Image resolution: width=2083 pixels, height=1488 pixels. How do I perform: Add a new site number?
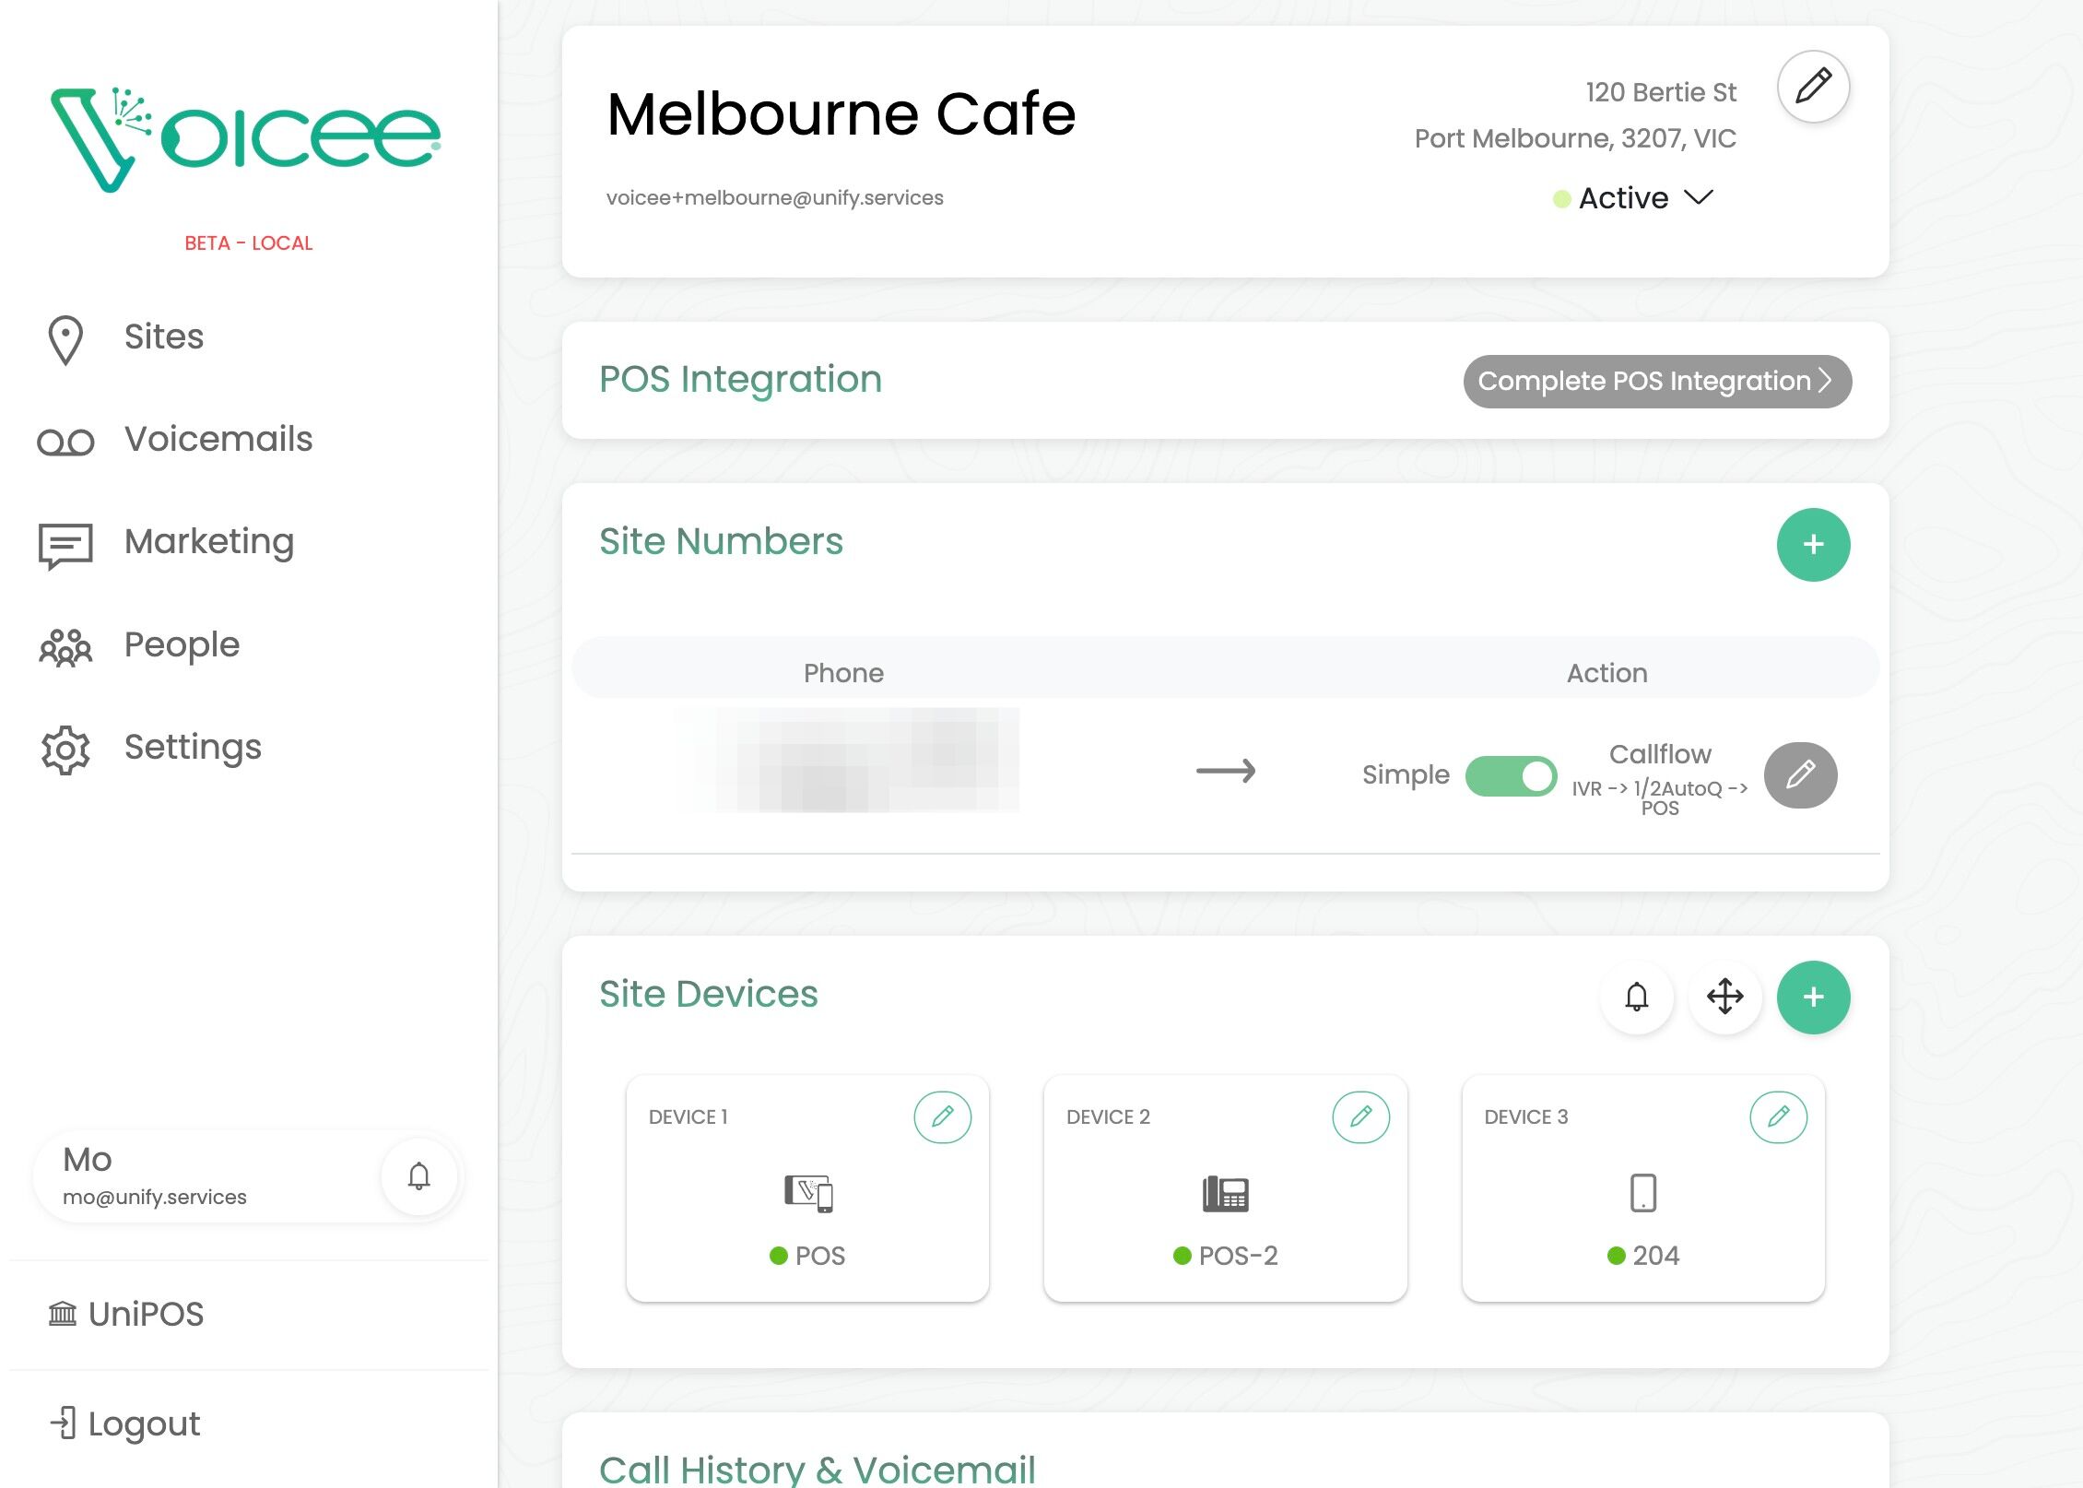1812,544
